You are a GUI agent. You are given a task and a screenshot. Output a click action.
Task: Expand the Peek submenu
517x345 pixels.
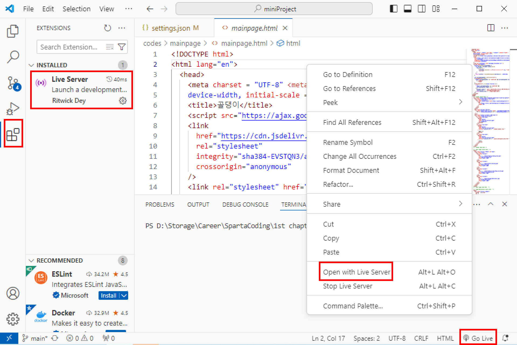pos(389,102)
